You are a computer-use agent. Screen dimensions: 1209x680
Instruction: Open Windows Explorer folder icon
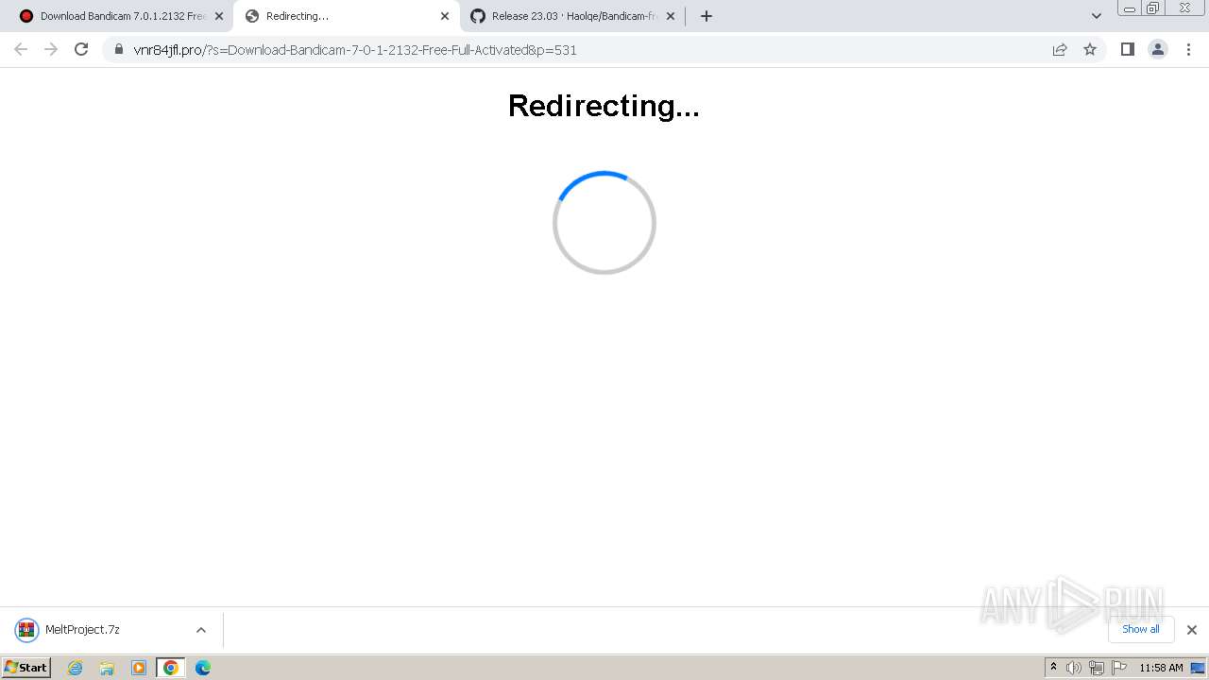pyautogui.click(x=107, y=668)
